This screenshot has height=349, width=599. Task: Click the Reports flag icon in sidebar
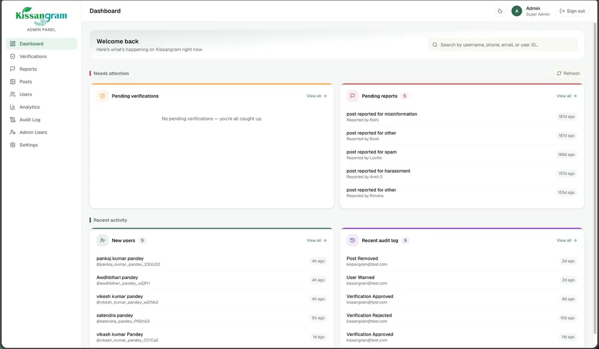13,69
